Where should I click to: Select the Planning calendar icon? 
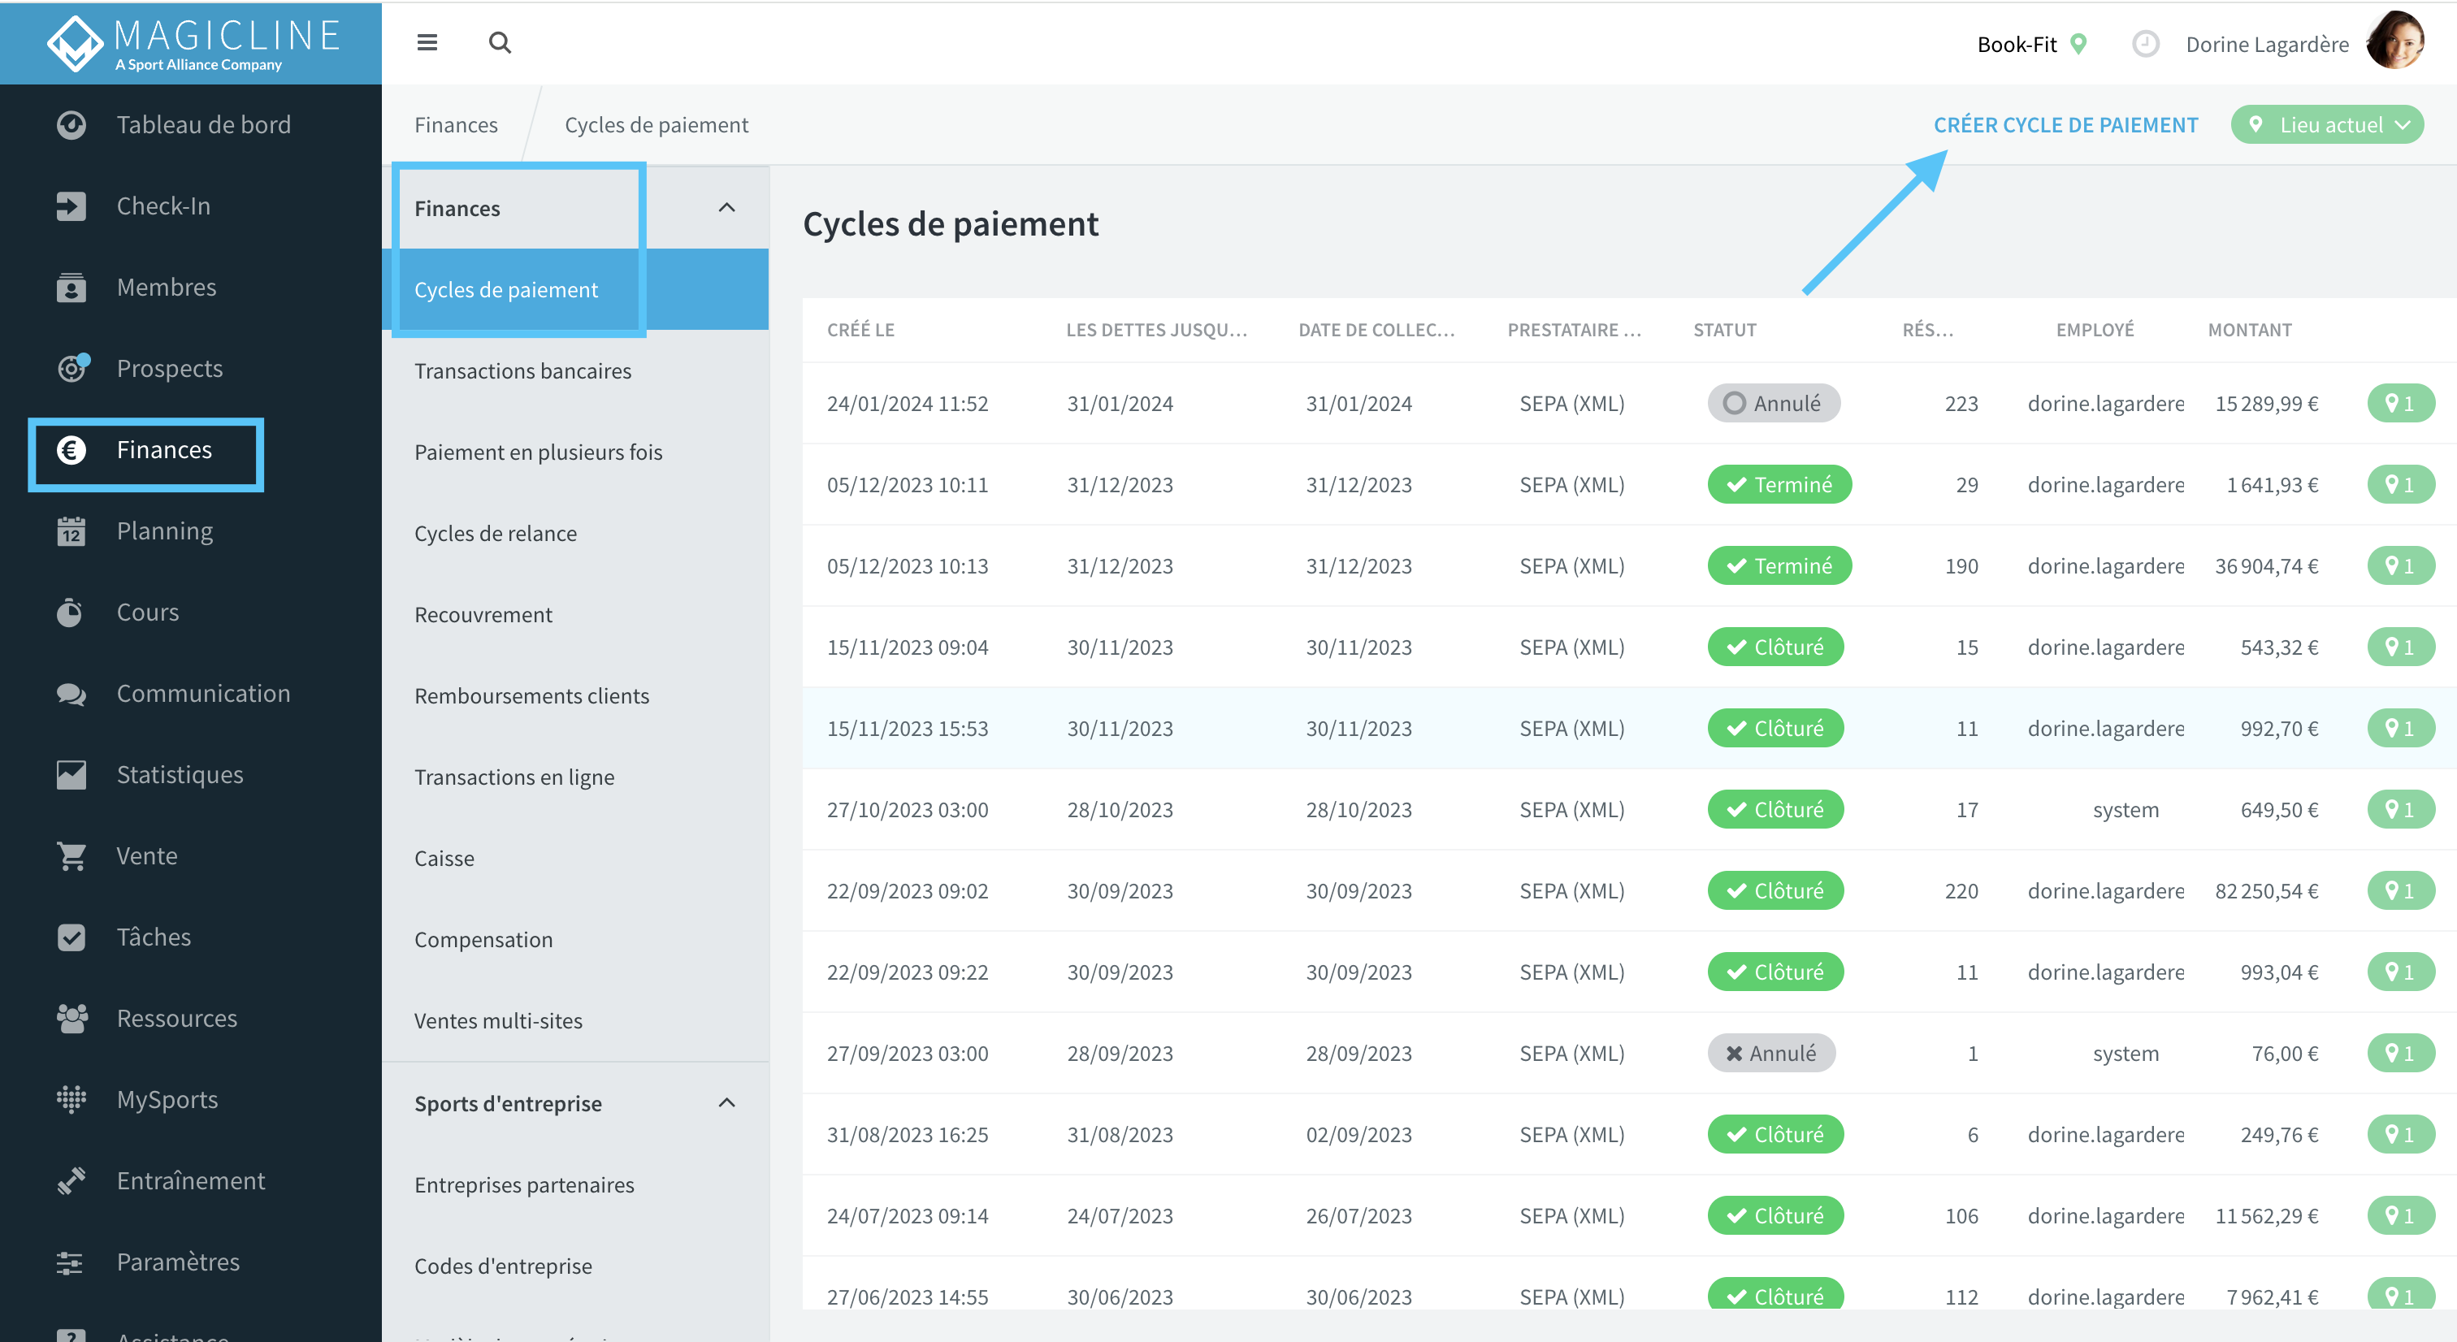71,531
